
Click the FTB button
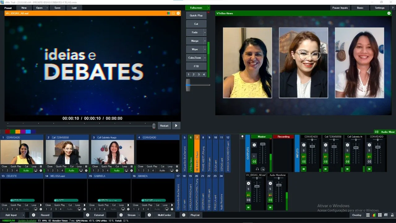tap(196, 66)
